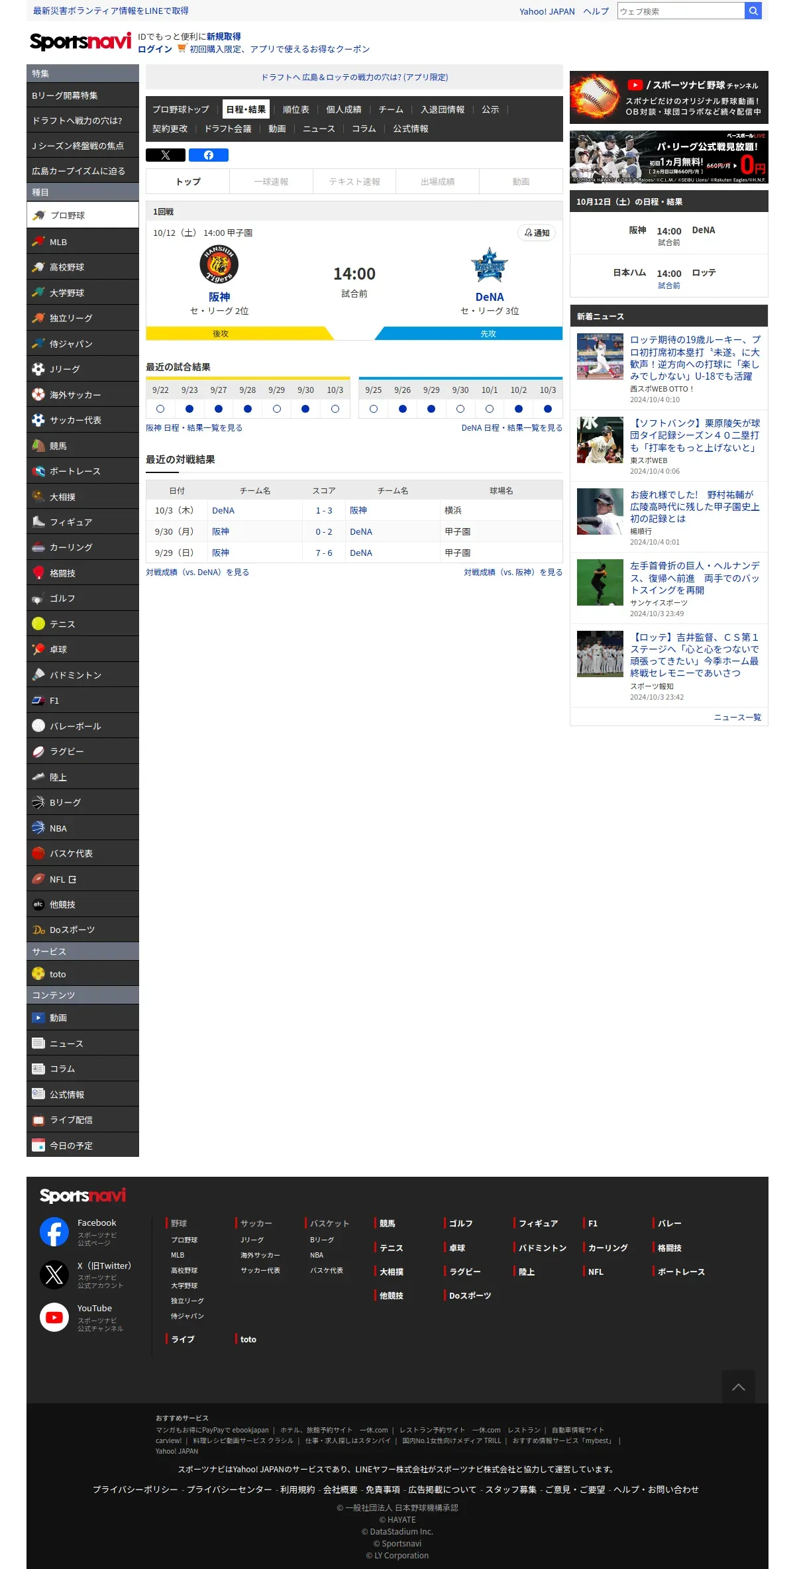Open ドラフト会議 menu item
The width and height of the screenshot is (795, 1569).
[x=228, y=129]
